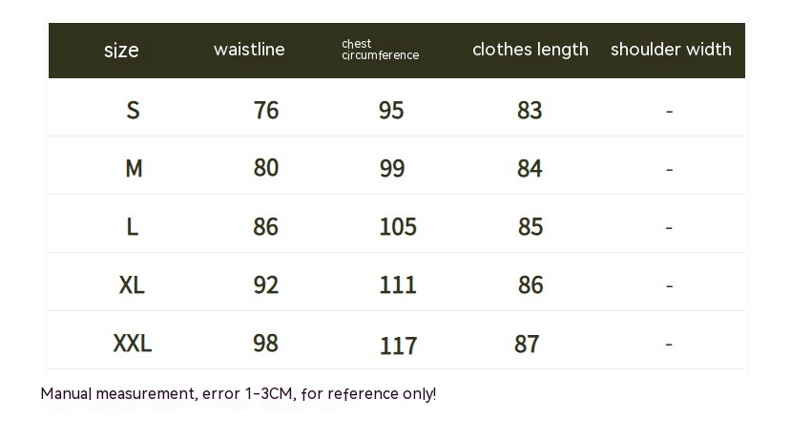Click the "size" column header
Image resolution: width=812 pixels, height=440 pixels.
pos(121,51)
